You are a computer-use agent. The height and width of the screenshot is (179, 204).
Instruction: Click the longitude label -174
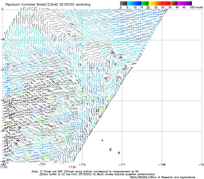tap(82, 165)
